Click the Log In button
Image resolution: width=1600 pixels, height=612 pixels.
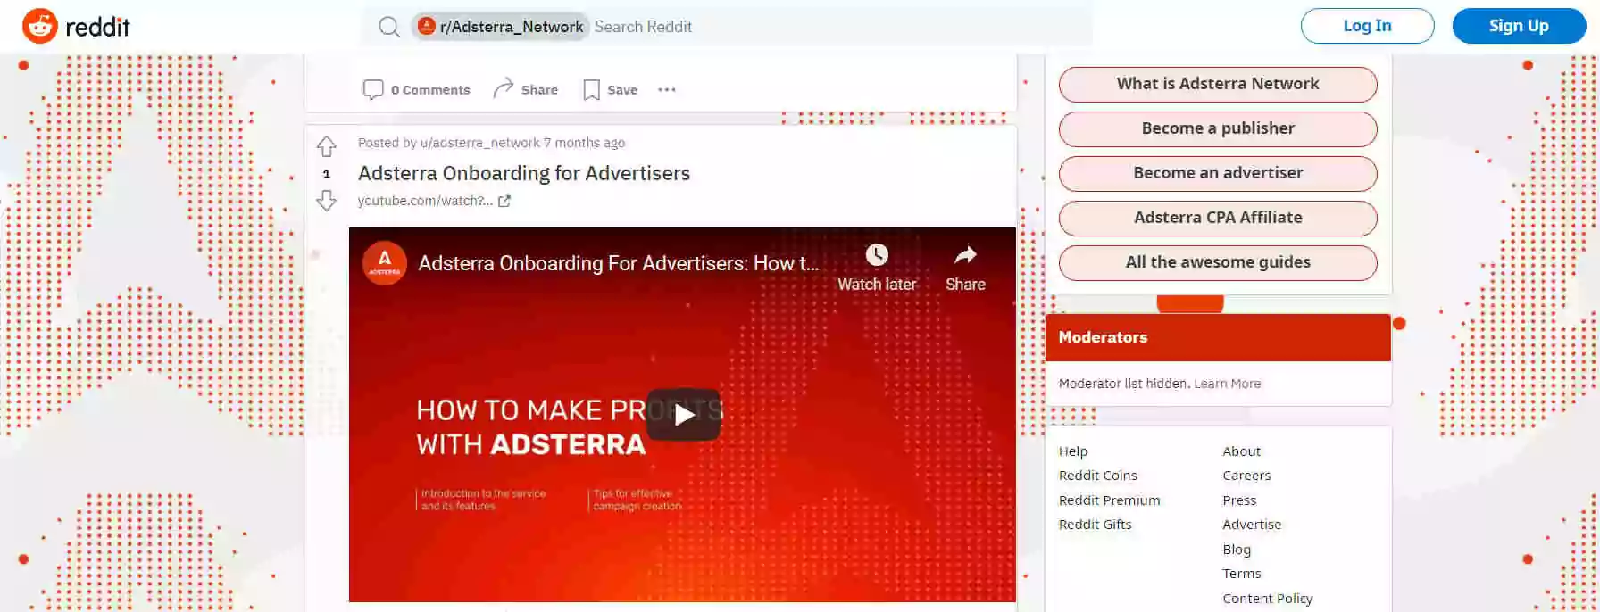[x=1367, y=26]
